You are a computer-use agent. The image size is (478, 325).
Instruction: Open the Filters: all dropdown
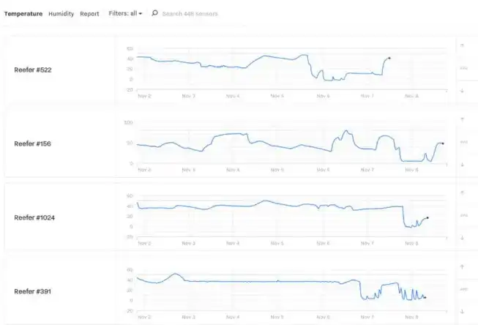coord(125,13)
